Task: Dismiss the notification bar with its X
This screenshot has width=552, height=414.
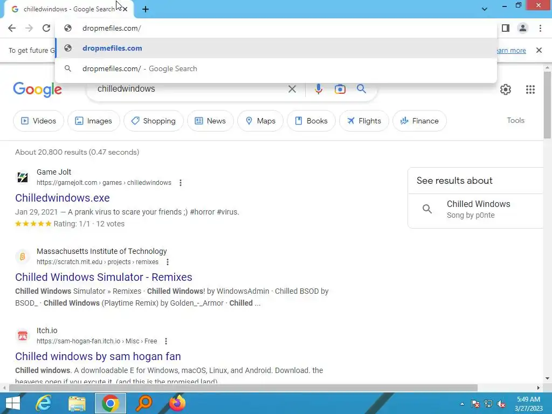Action: point(539,50)
